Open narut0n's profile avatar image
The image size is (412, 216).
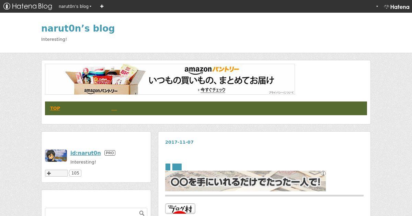pyautogui.click(x=56, y=156)
